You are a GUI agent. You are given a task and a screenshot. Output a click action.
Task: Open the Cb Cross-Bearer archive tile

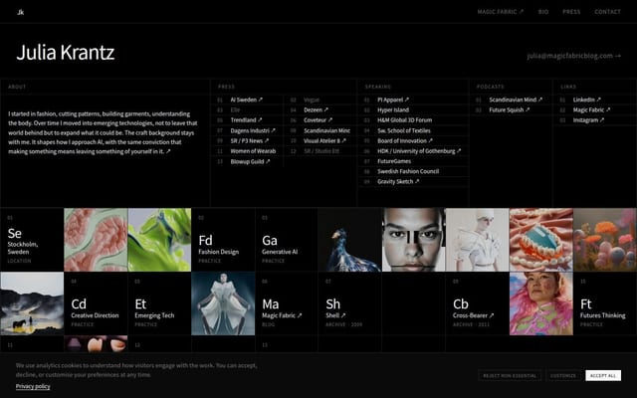(x=477, y=303)
